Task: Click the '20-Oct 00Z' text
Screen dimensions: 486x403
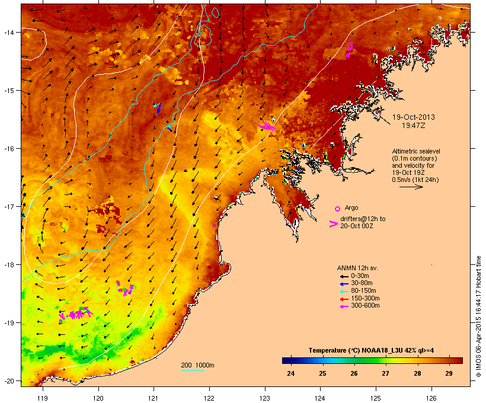Action: click(x=356, y=226)
